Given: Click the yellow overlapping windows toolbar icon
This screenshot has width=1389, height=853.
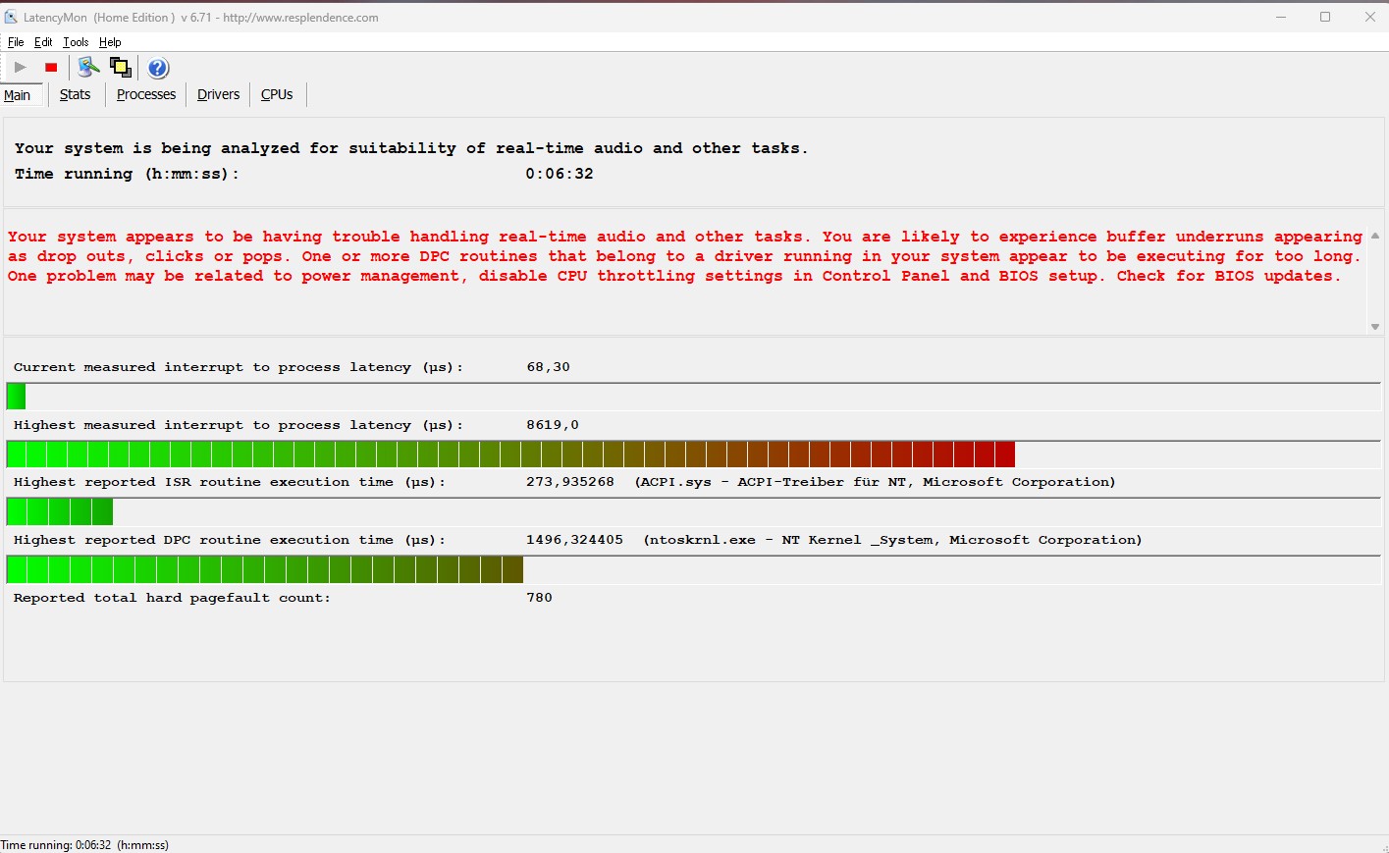Looking at the screenshot, I should pos(121,68).
